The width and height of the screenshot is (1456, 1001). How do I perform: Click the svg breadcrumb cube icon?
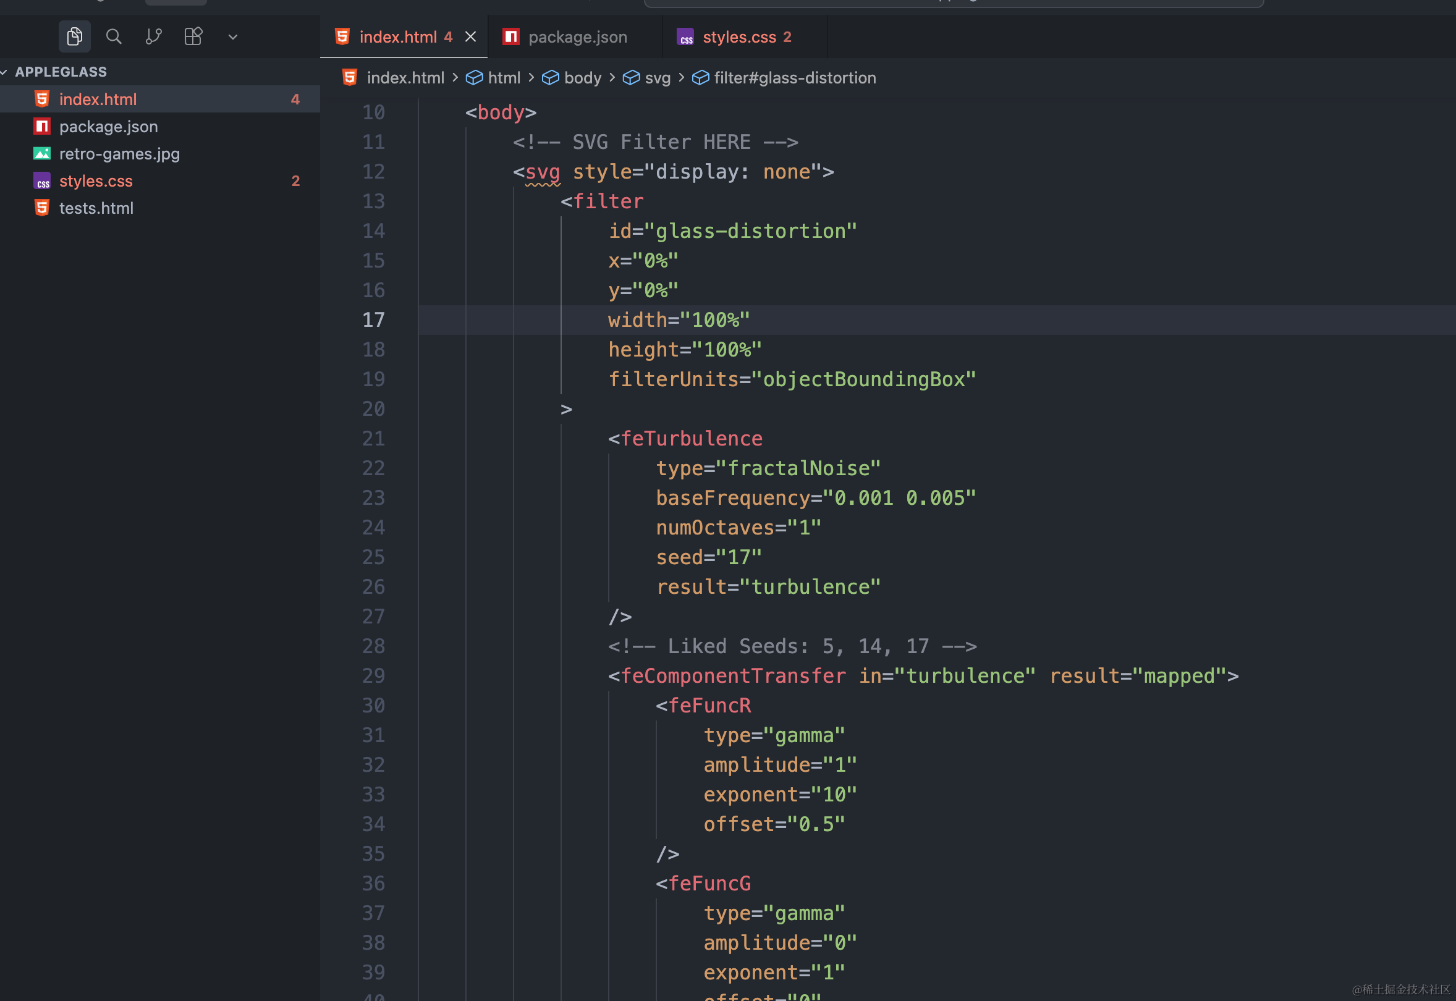coord(631,78)
